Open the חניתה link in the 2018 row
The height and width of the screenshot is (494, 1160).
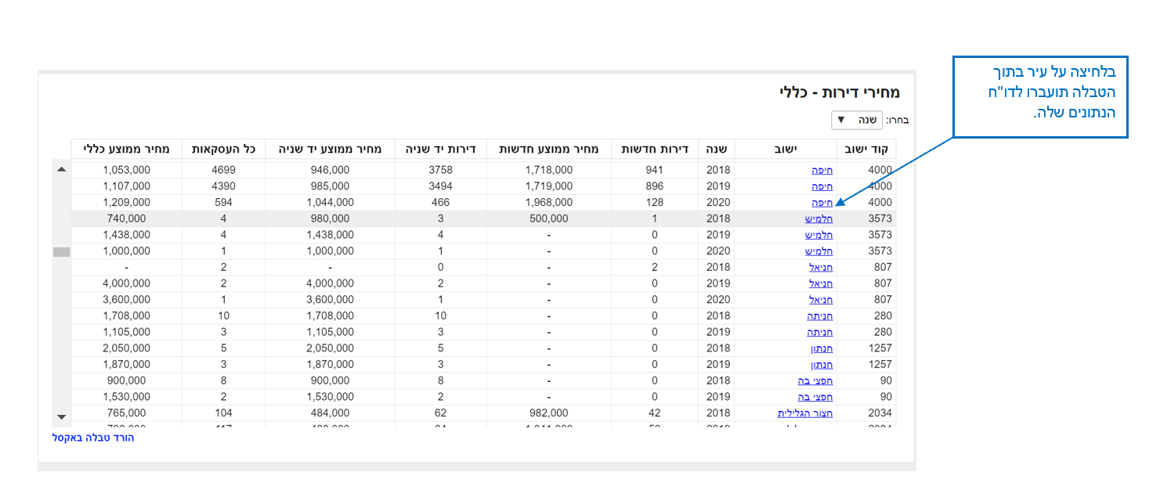click(x=819, y=316)
